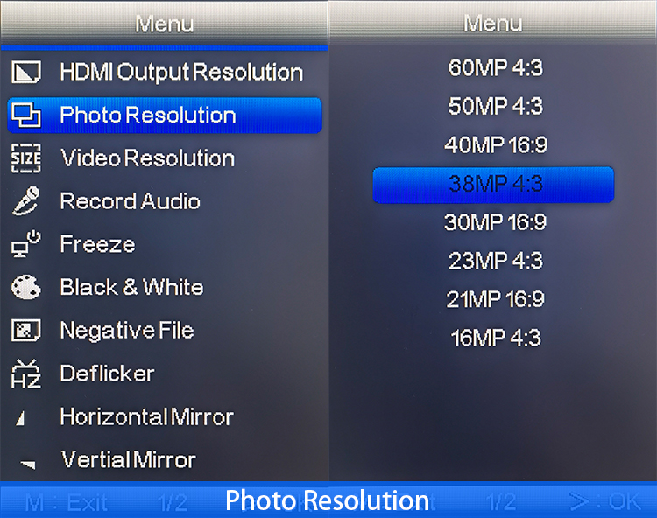
Task: Click the Black & White palette icon
Action: click(26, 287)
